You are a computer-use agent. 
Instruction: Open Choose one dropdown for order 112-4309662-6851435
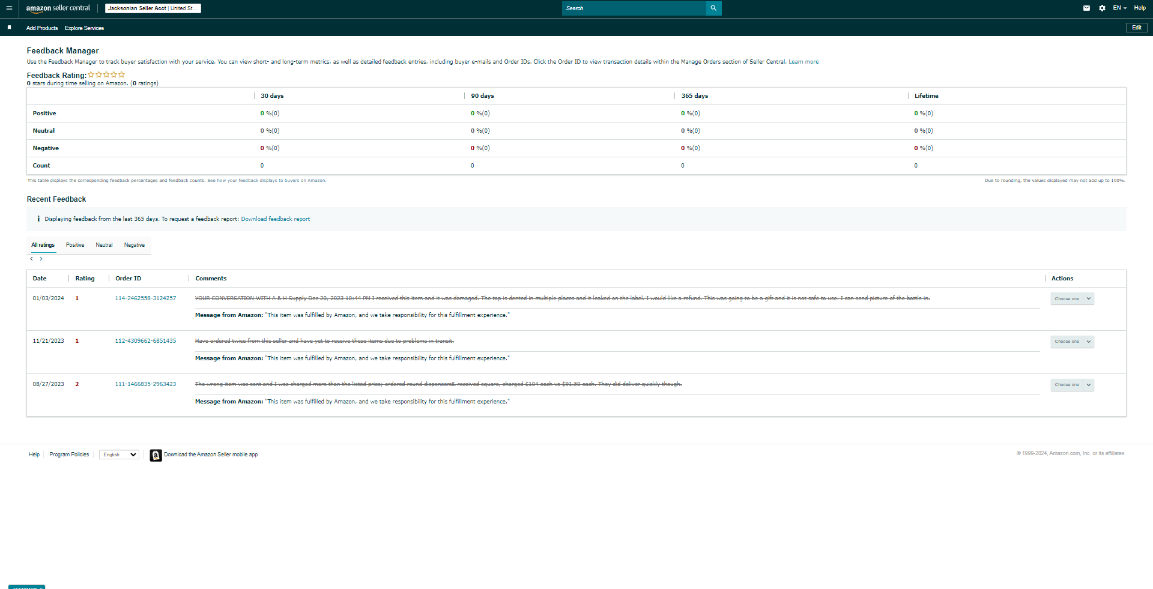(1072, 342)
